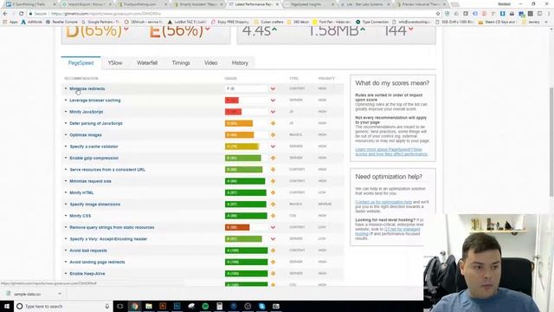Expand the Specify image dimensions row triangle

66,205
